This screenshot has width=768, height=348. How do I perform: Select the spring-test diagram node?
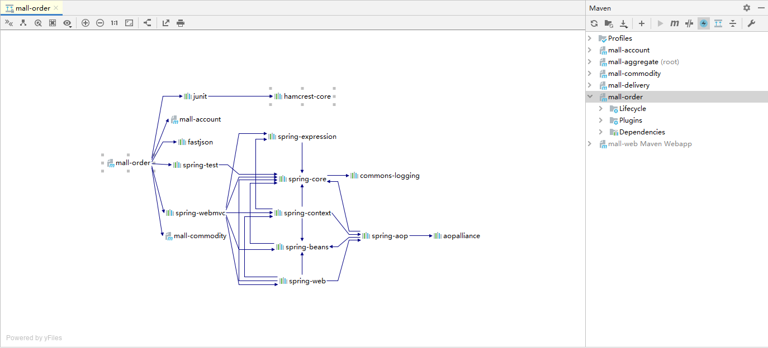196,165
